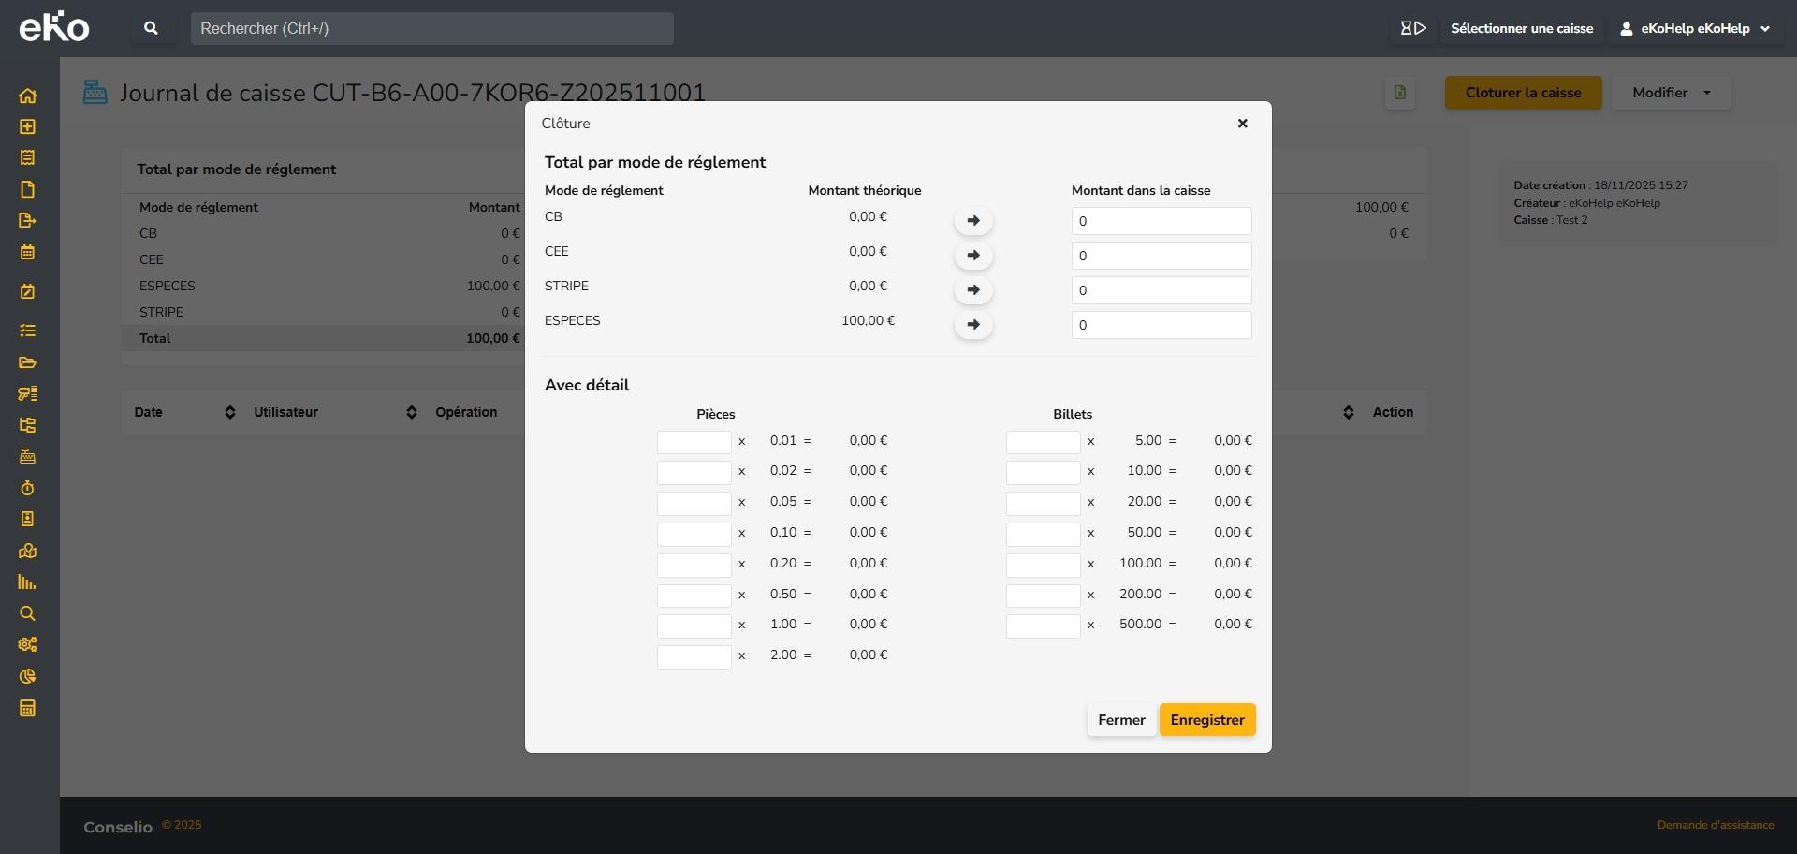1797x854 pixels.
Task: Click the Excel export icon near Cloturer
Action: [x=1399, y=93]
